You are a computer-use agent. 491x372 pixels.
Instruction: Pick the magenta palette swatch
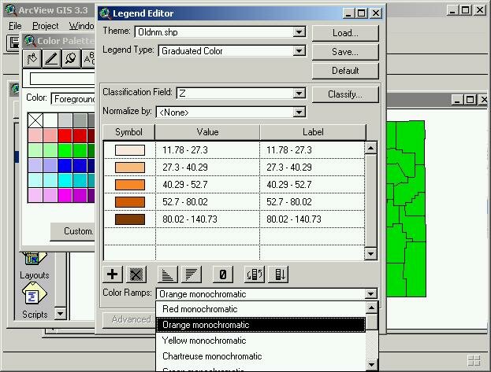tap(65, 196)
